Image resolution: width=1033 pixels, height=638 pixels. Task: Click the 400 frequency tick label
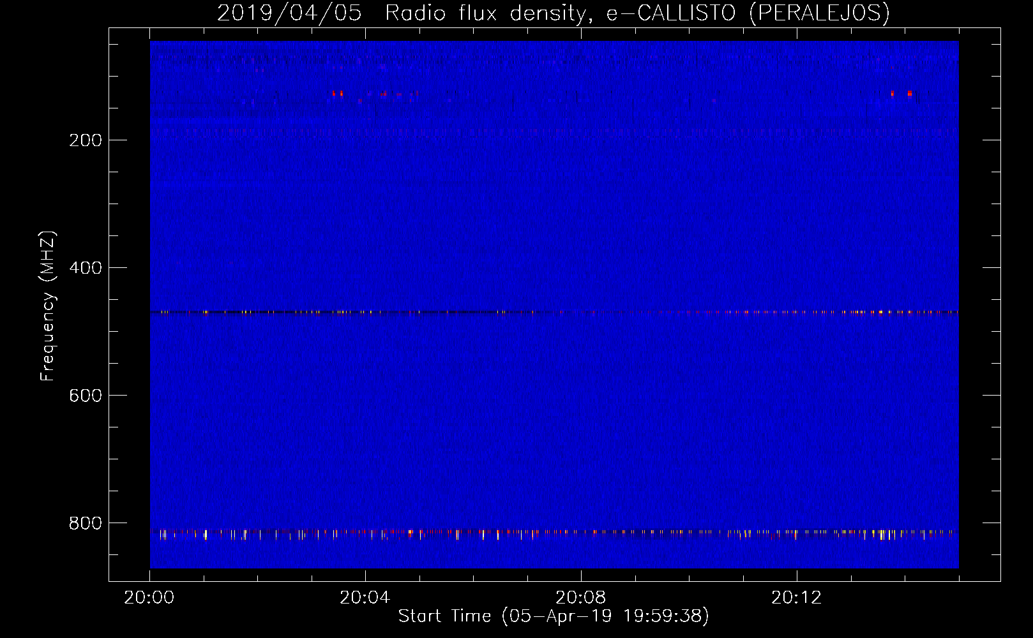click(x=86, y=268)
